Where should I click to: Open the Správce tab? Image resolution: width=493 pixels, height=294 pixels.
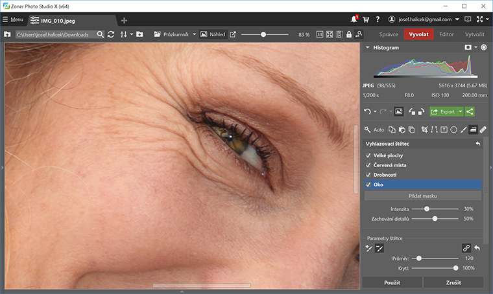(390, 34)
